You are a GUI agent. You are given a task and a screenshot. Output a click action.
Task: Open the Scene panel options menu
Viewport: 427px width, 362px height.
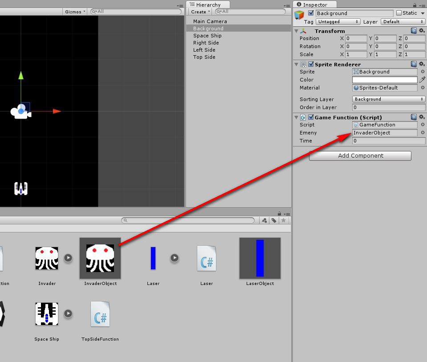click(180, 5)
